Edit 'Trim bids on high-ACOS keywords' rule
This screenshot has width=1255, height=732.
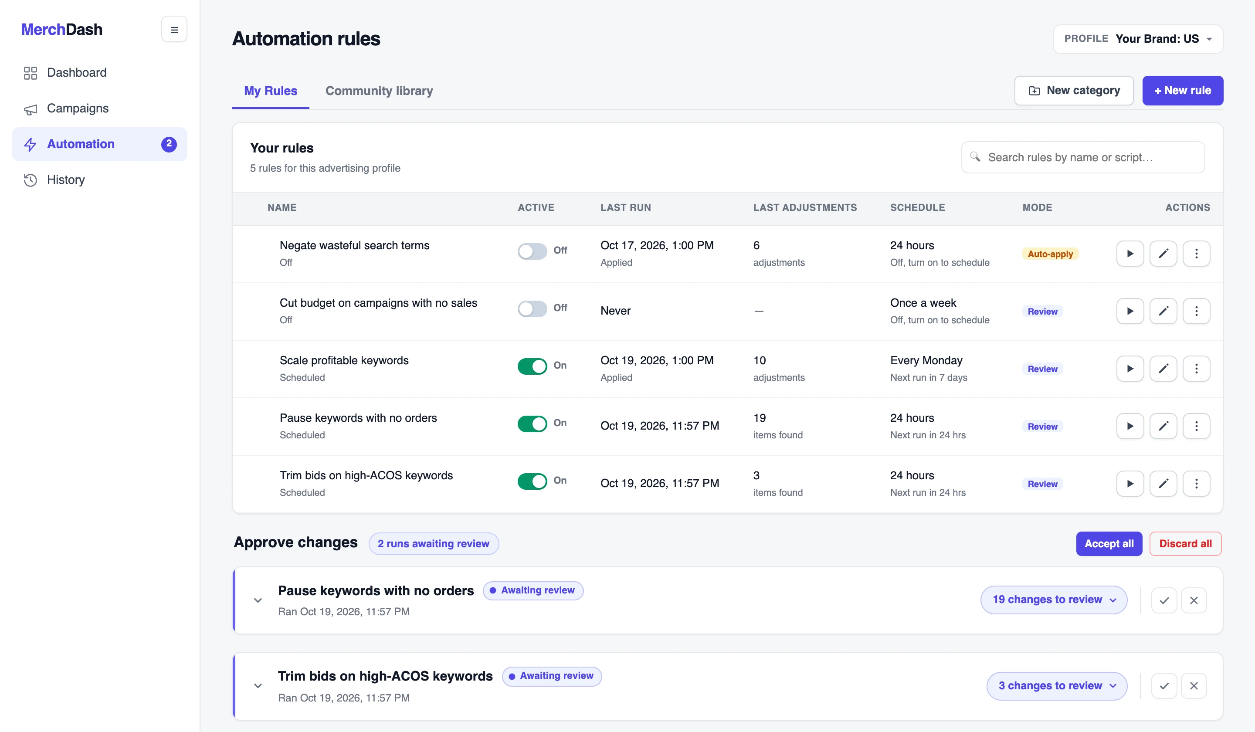[1163, 484]
